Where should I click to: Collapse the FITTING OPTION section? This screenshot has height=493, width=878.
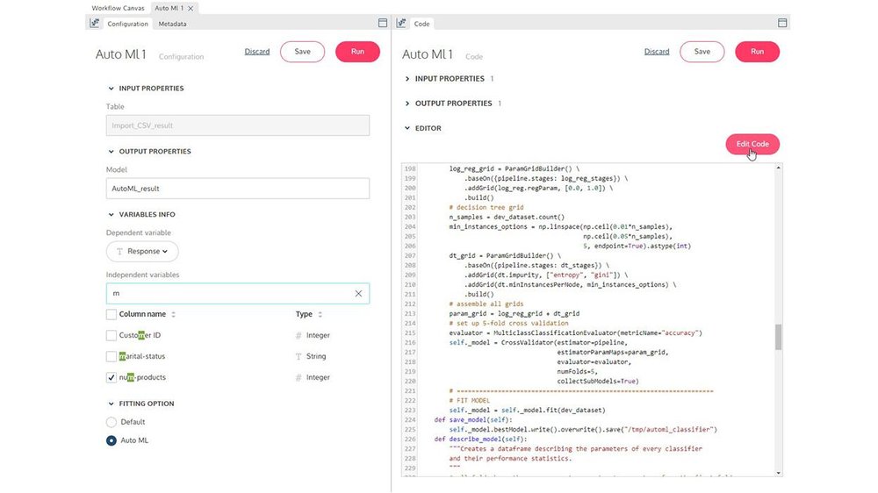pyautogui.click(x=111, y=404)
